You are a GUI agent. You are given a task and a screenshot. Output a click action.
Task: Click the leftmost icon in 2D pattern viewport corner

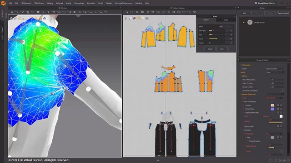(126, 18)
